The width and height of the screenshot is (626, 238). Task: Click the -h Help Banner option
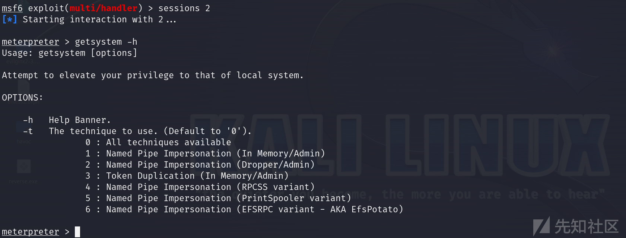(x=67, y=120)
